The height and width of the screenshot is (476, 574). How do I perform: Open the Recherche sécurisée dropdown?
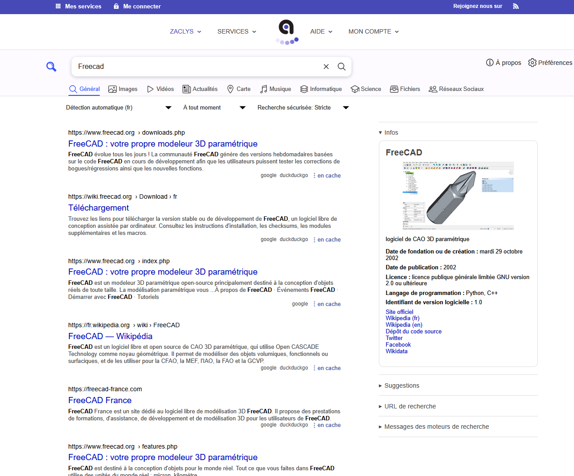(x=303, y=108)
